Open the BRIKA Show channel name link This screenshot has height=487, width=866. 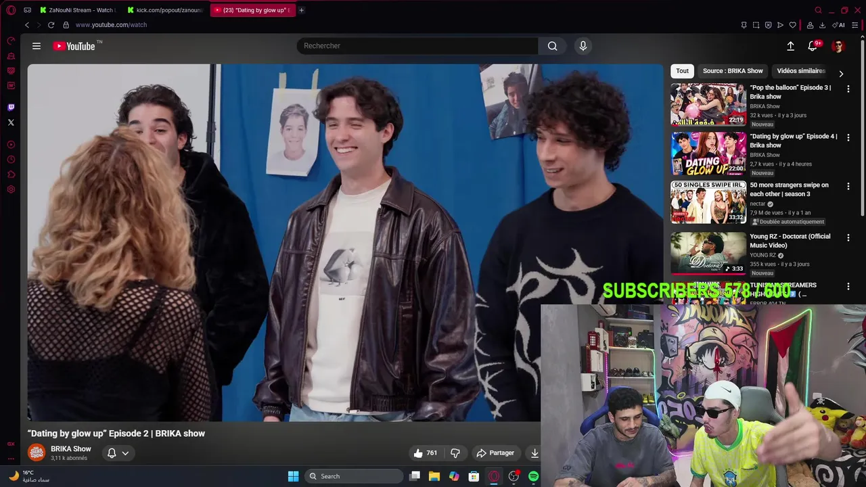pyautogui.click(x=70, y=449)
